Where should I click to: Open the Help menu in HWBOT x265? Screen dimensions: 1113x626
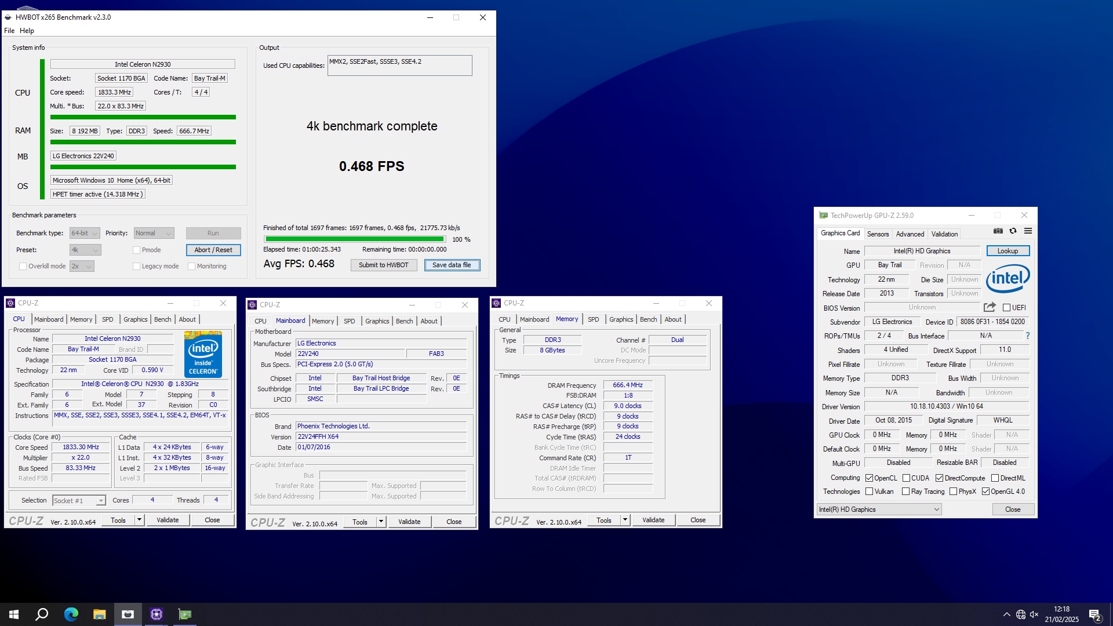point(27,31)
